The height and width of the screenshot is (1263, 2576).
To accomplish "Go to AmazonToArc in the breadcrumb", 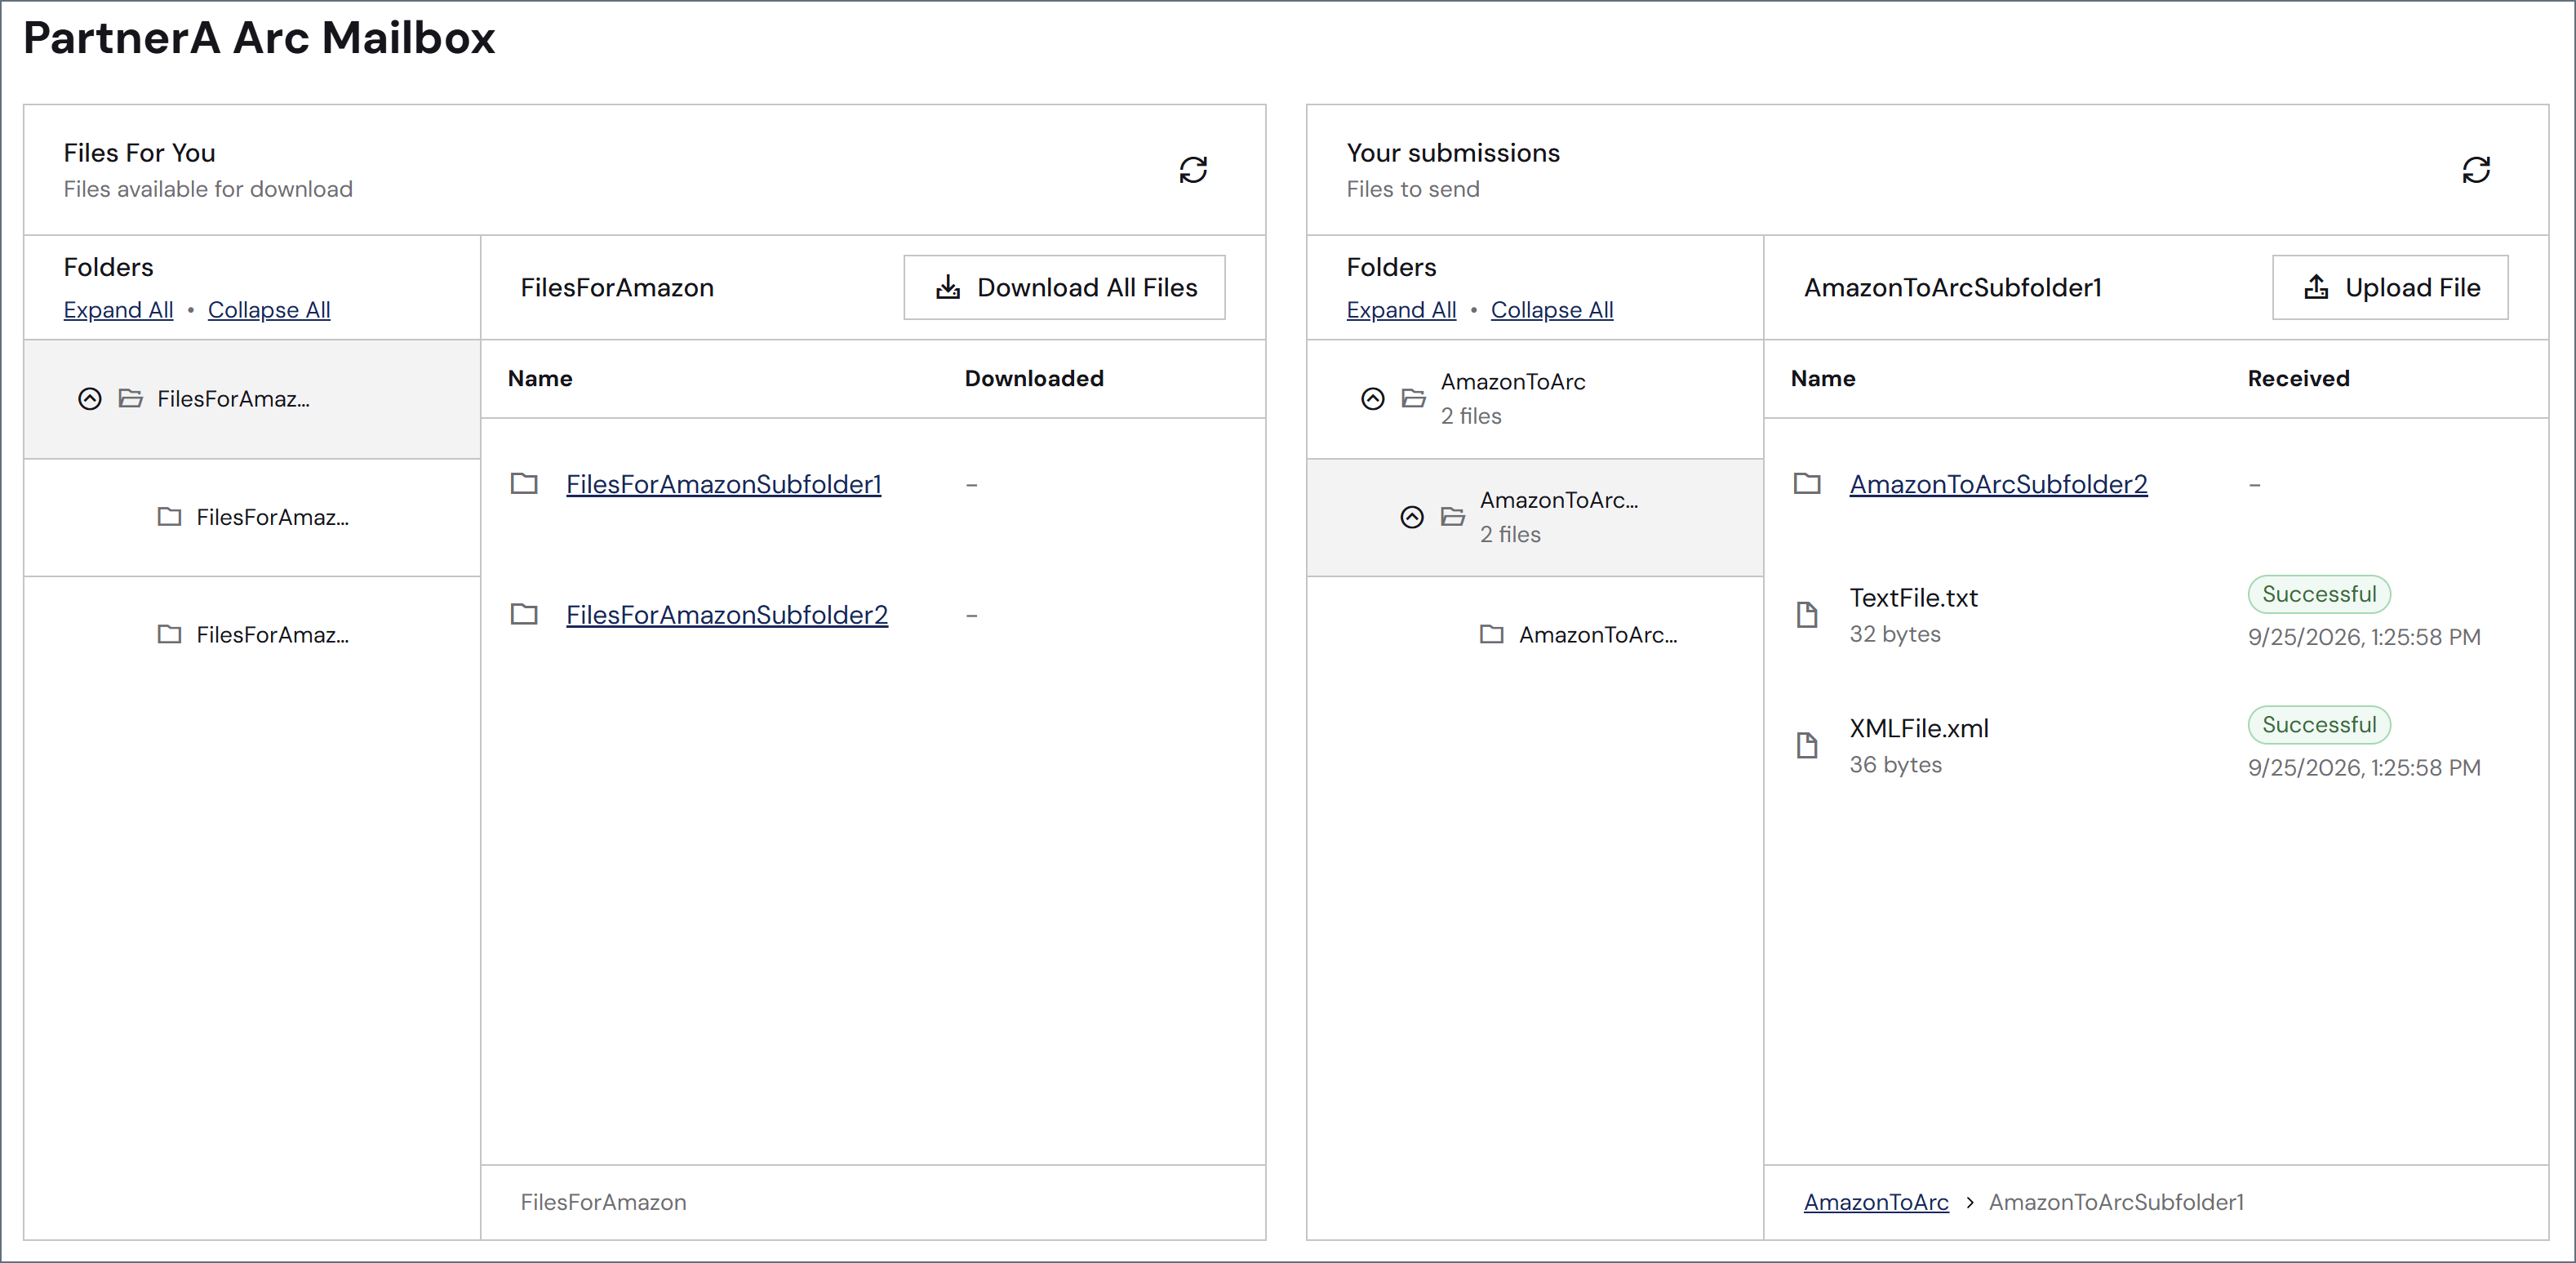I will (x=1876, y=1202).
